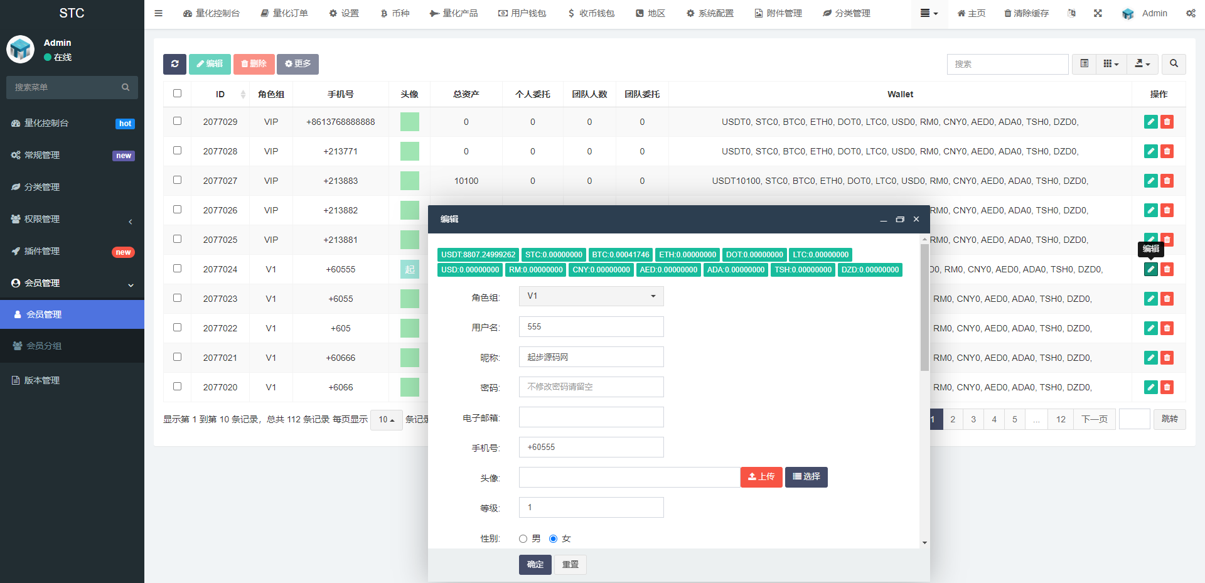
Task: Click the 确定 confirm button
Action: tap(535, 565)
